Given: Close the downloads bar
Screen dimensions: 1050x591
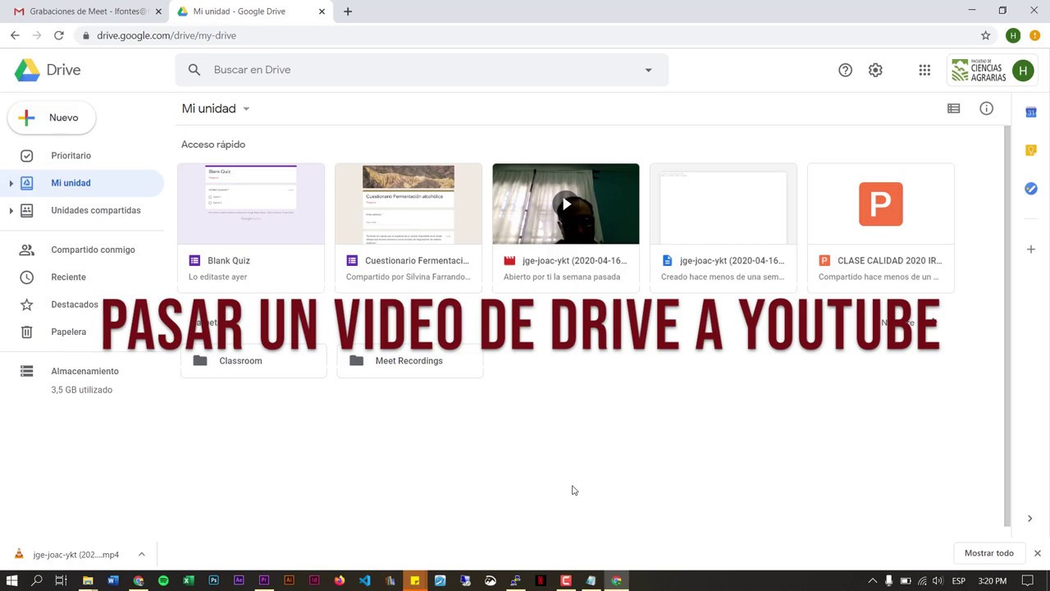Looking at the screenshot, I should pyautogui.click(x=1037, y=553).
